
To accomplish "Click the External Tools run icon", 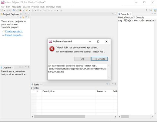I will 27,10.
